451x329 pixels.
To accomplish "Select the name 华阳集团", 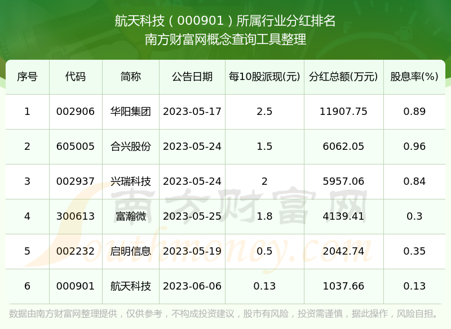I will pos(131,112).
